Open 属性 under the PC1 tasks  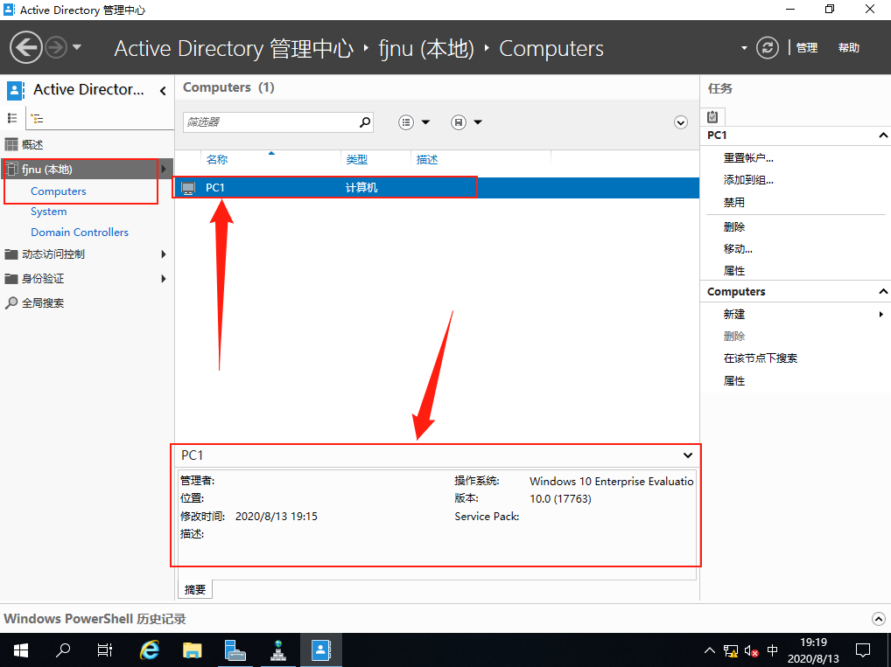pos(734,271)
